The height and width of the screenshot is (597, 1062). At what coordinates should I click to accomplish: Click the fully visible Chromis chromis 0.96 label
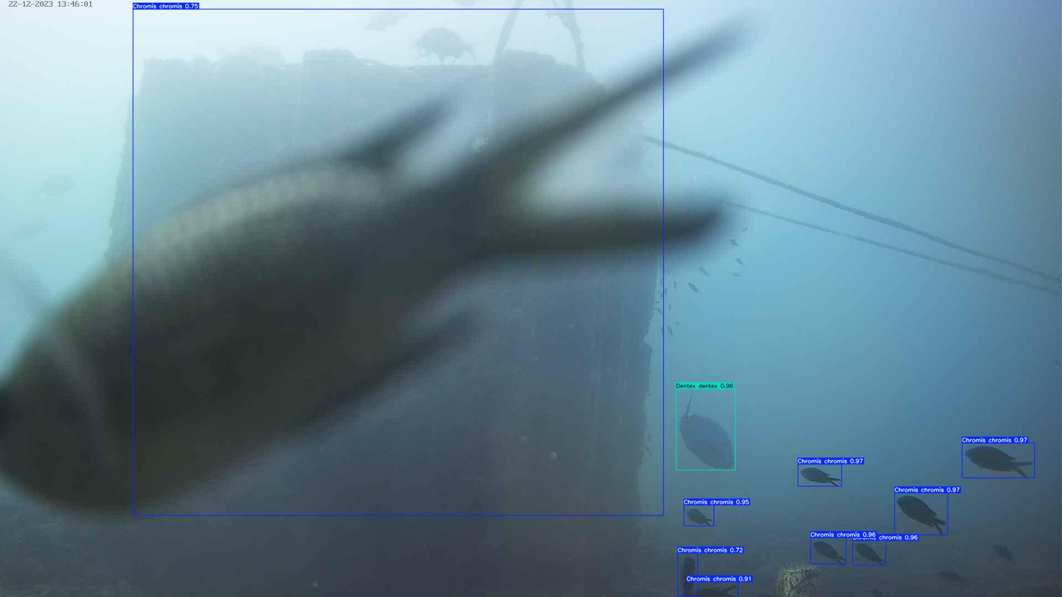tap(842, 535)
